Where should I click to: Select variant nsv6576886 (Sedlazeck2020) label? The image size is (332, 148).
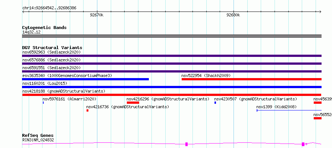coord(51,60)
